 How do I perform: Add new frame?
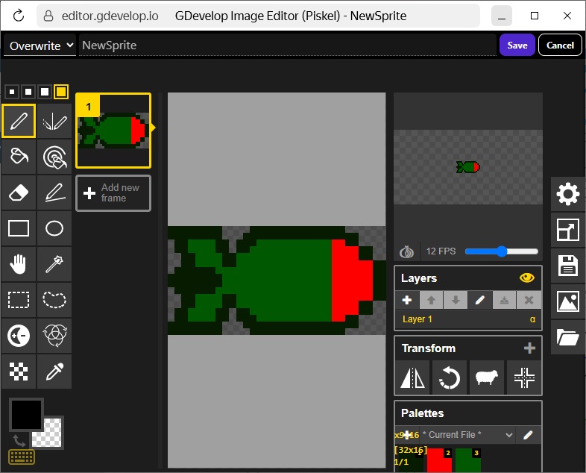113,193
